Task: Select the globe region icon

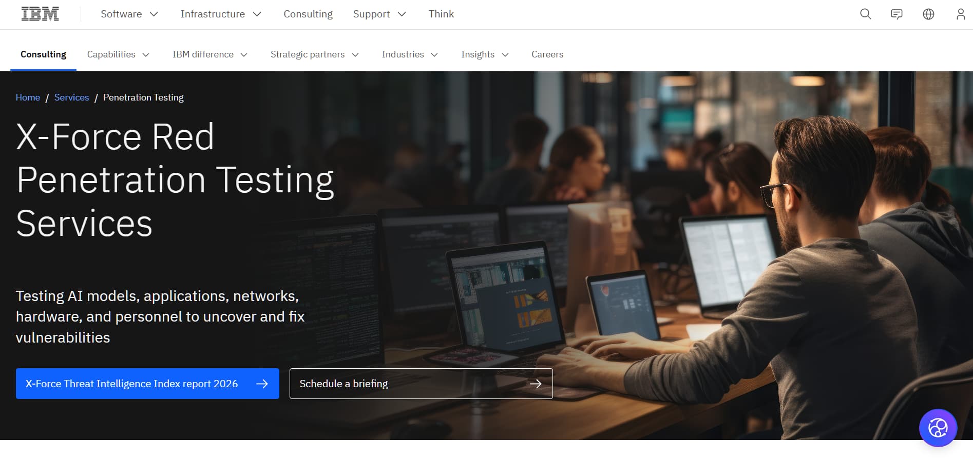Action: click(x=928, y=14)
